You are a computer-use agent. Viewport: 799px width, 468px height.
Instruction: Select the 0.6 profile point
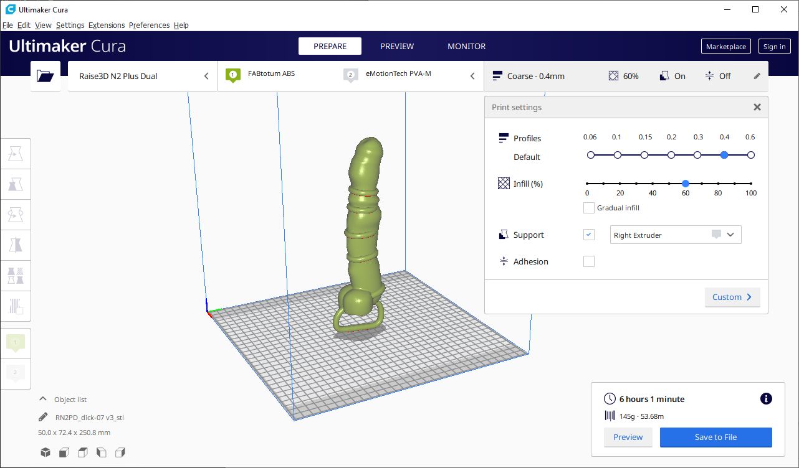(751, 155)
